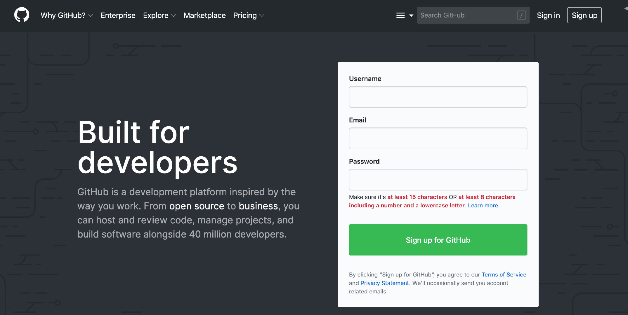Follow the Privacy Statement link
Image resolution: width=628 pixels, height=315 pixels.
tap(384, 283)
